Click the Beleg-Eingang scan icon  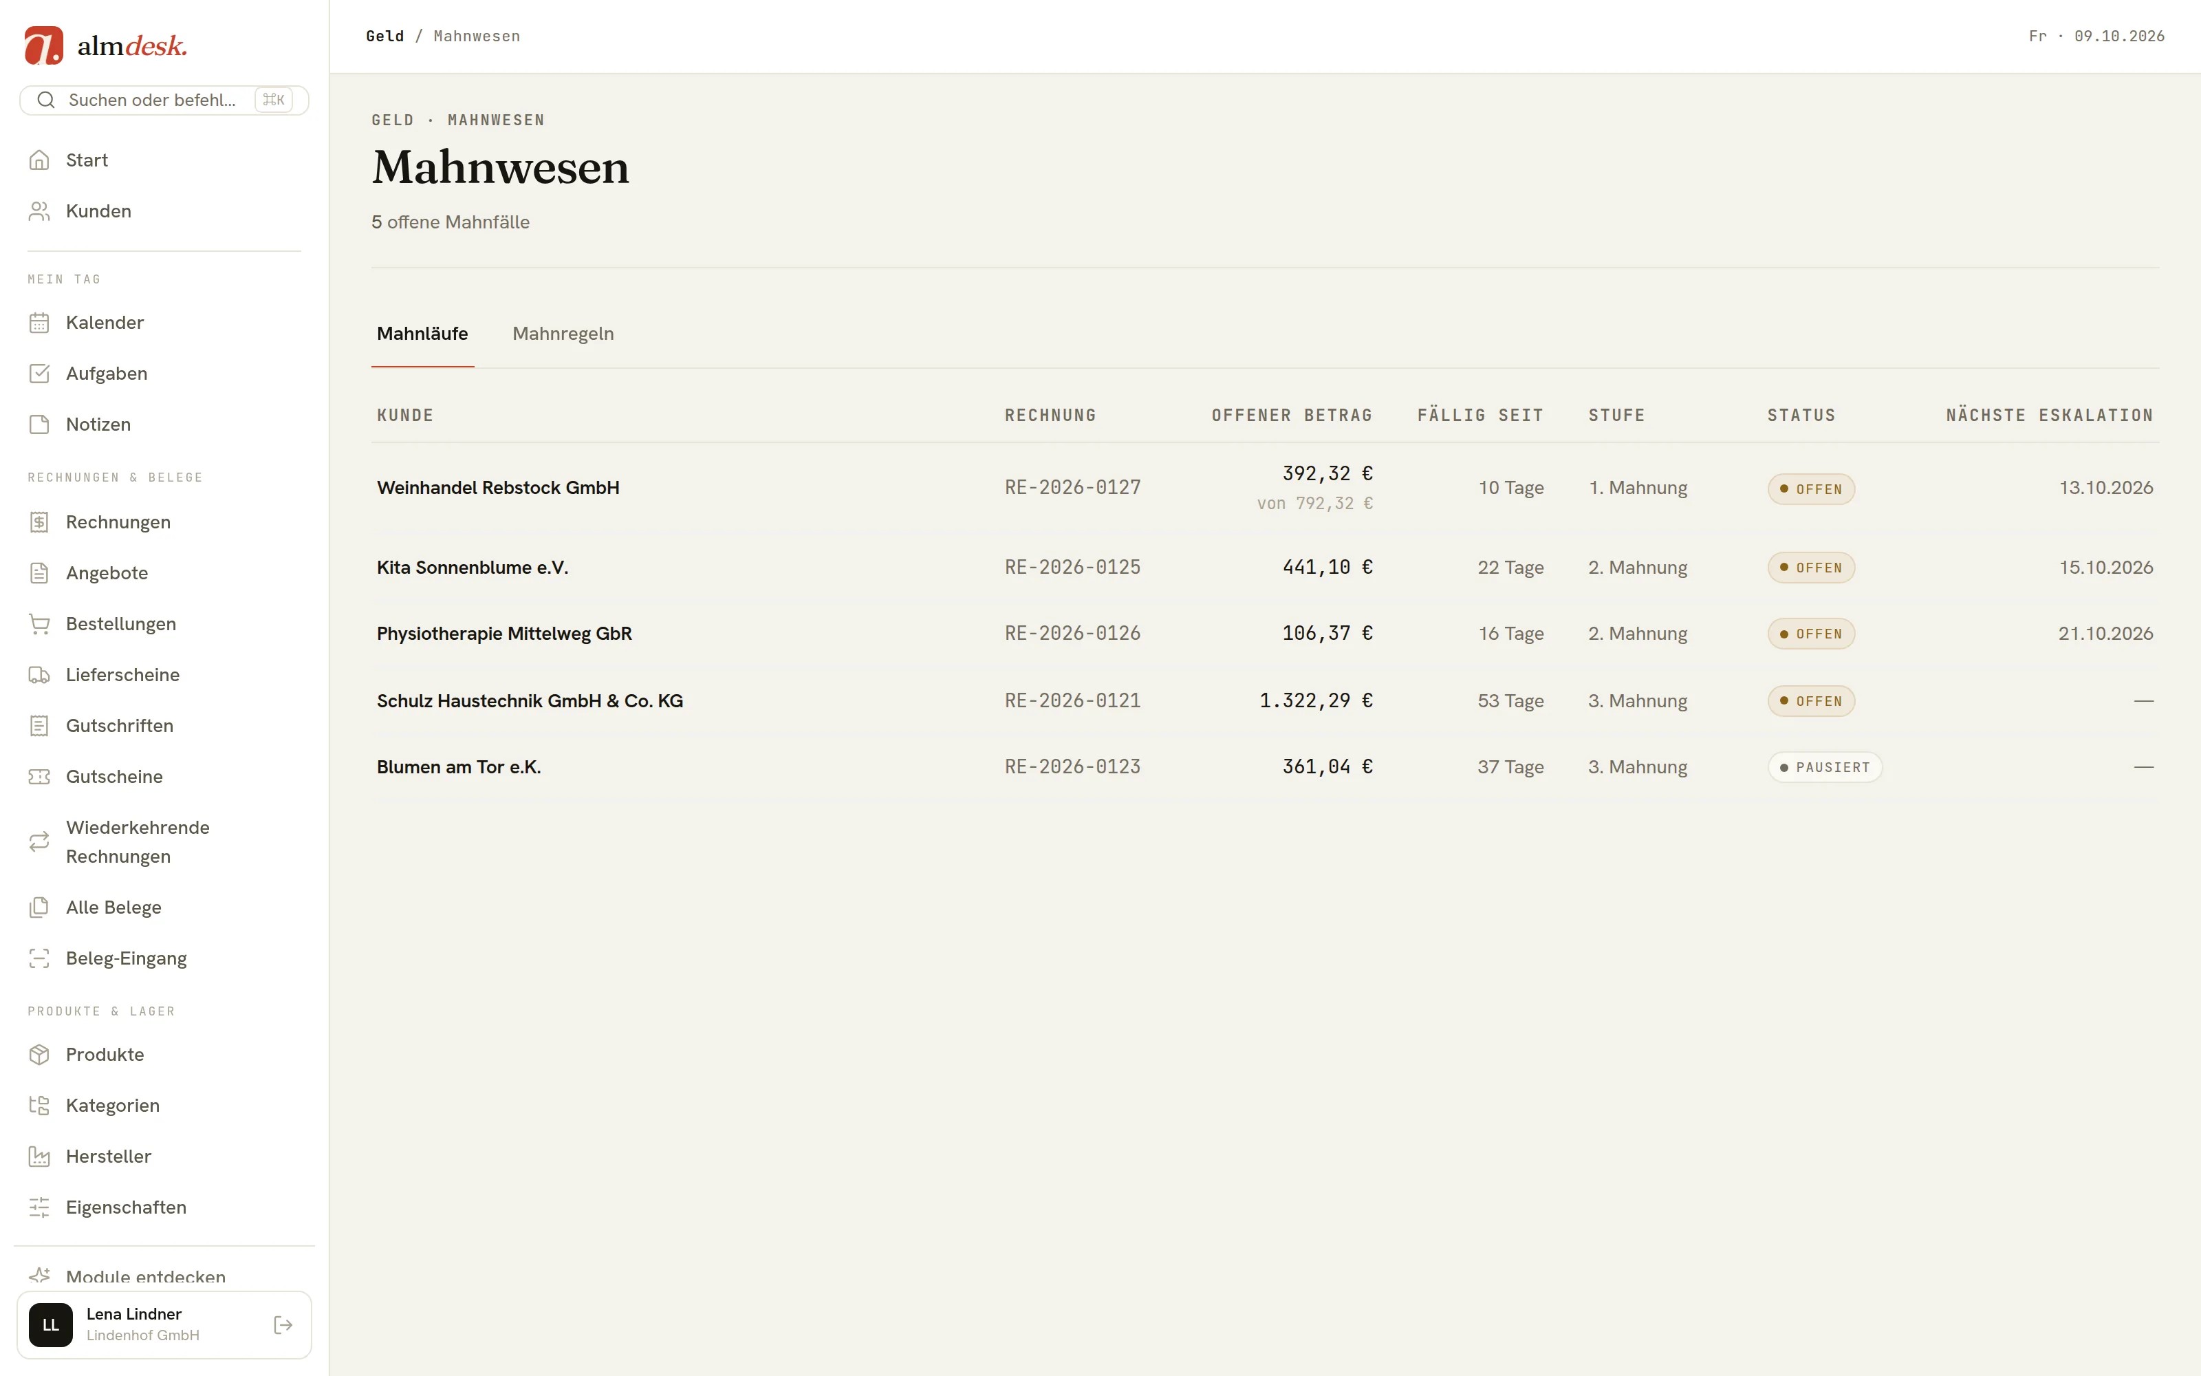tap(39, 959)
